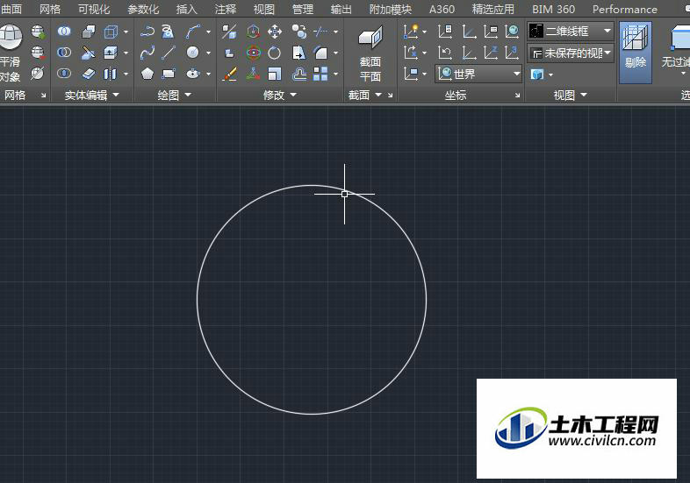Select the Extrude Faces tool
Screen dimensions: 690x483
pyautogui.click(x=111, y=53)
